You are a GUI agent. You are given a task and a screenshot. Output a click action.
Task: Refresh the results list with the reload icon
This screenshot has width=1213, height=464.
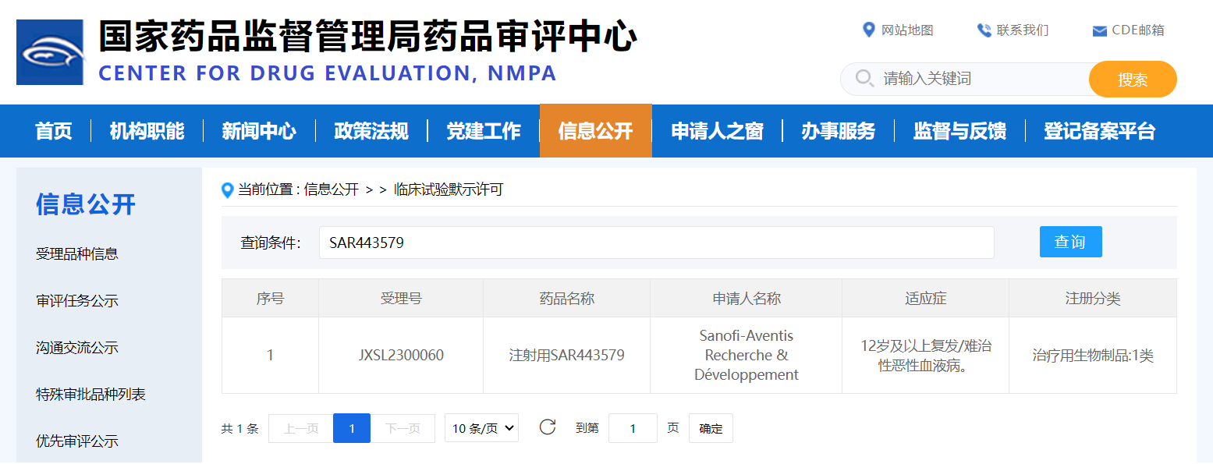click(x=548, y=427)
